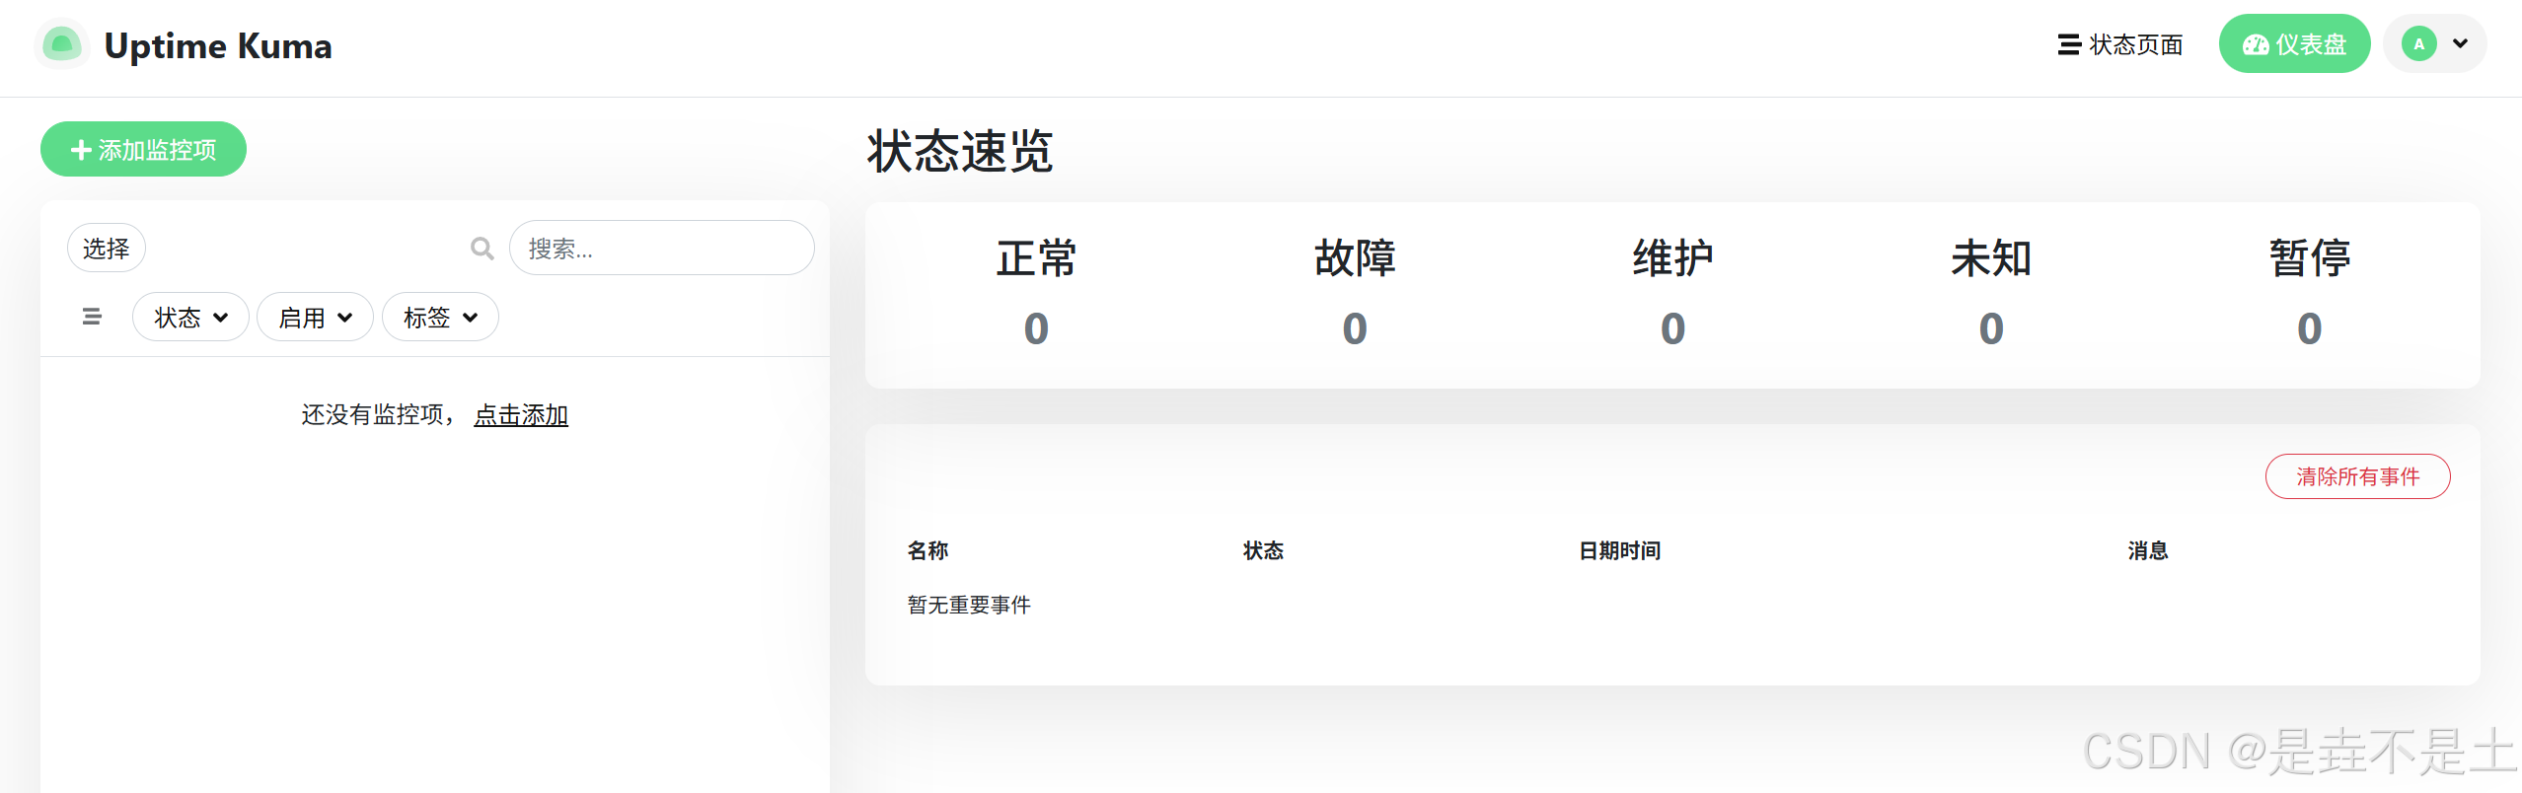The height and width of the screenshot is (793, 2522).
Task: Focus the 搜索 search input field
Action: click(x=661, y=248)
